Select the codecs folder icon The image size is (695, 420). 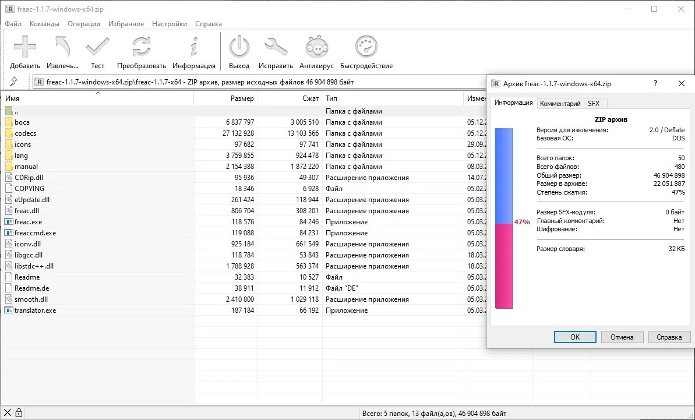(x=9, y=133)
